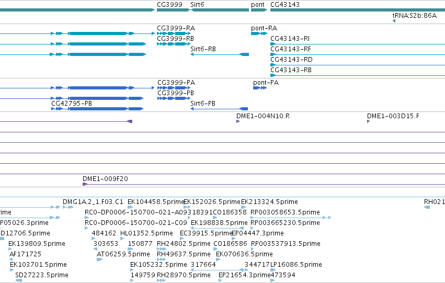Select the pont-PA protein label

[266, 83]
